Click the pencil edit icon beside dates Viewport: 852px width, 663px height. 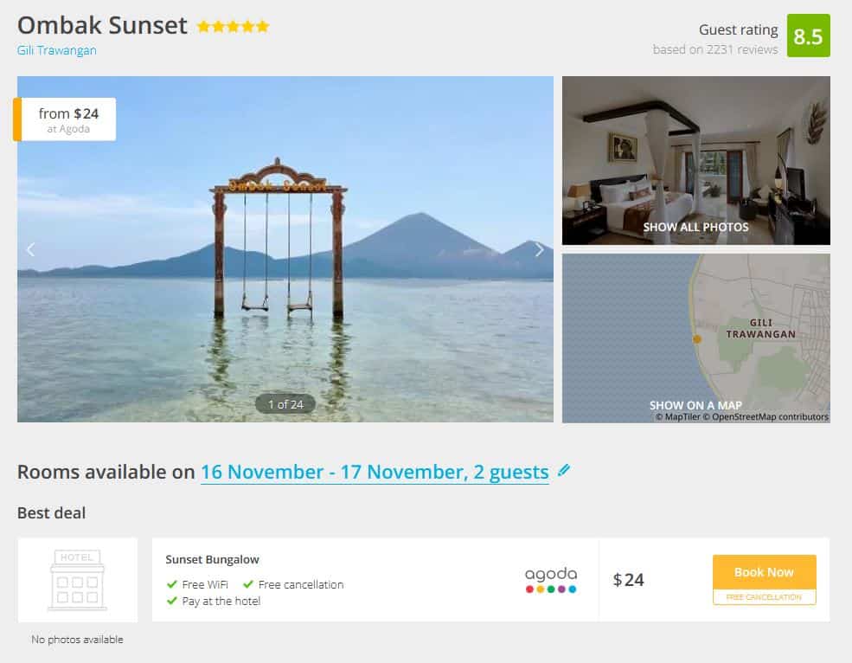tap(563, 471)
